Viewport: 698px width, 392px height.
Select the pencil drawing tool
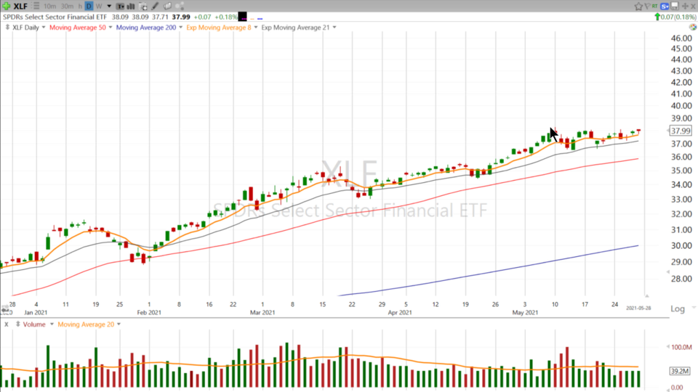[x=155, y=7]
